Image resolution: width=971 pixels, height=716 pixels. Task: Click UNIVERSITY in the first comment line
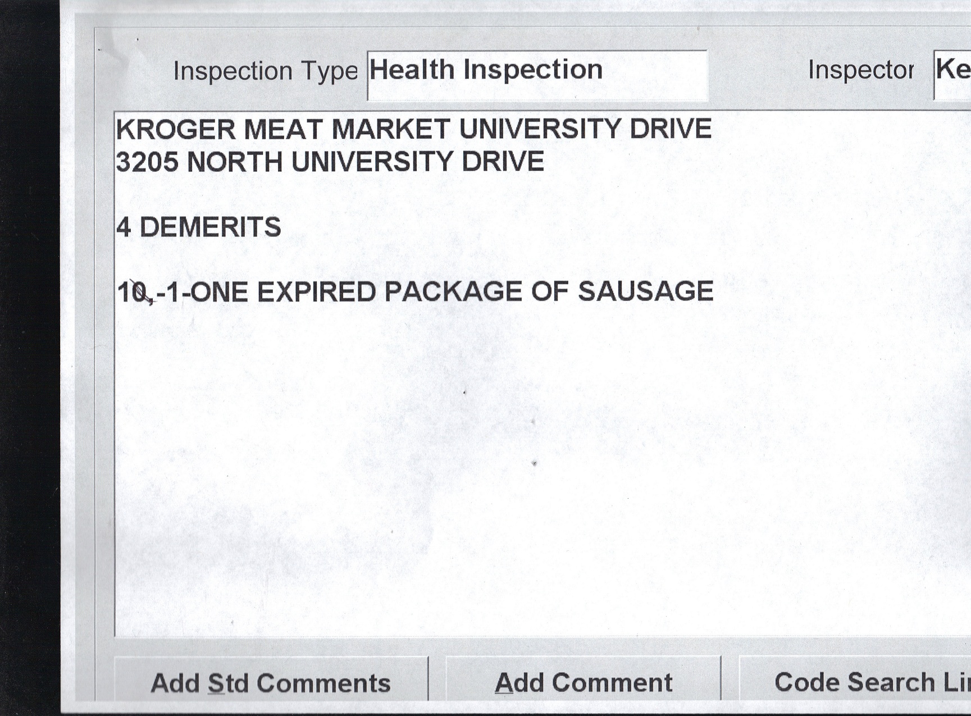[x=541, y=129]
